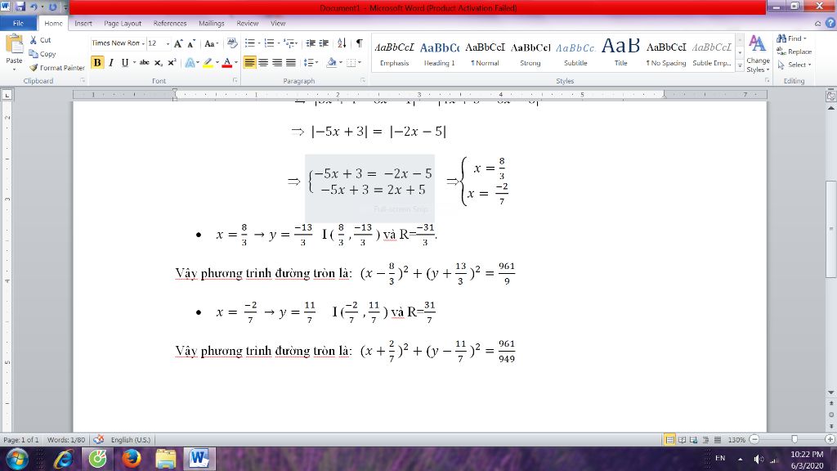The width and height of the screenshot is (837, 471).
Task: Clear formatting from selection
Action: click(231, 43)
